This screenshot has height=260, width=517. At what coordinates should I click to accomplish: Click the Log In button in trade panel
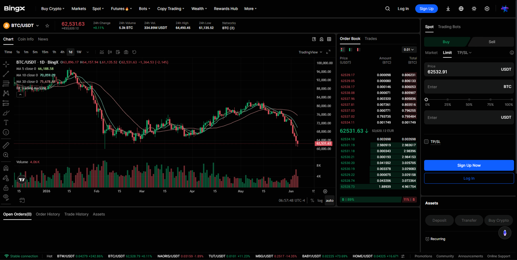tap(469, 178)
